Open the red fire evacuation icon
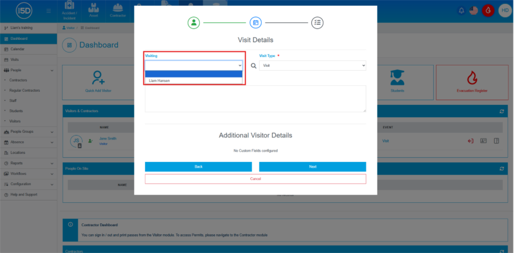 coord(488,10)
